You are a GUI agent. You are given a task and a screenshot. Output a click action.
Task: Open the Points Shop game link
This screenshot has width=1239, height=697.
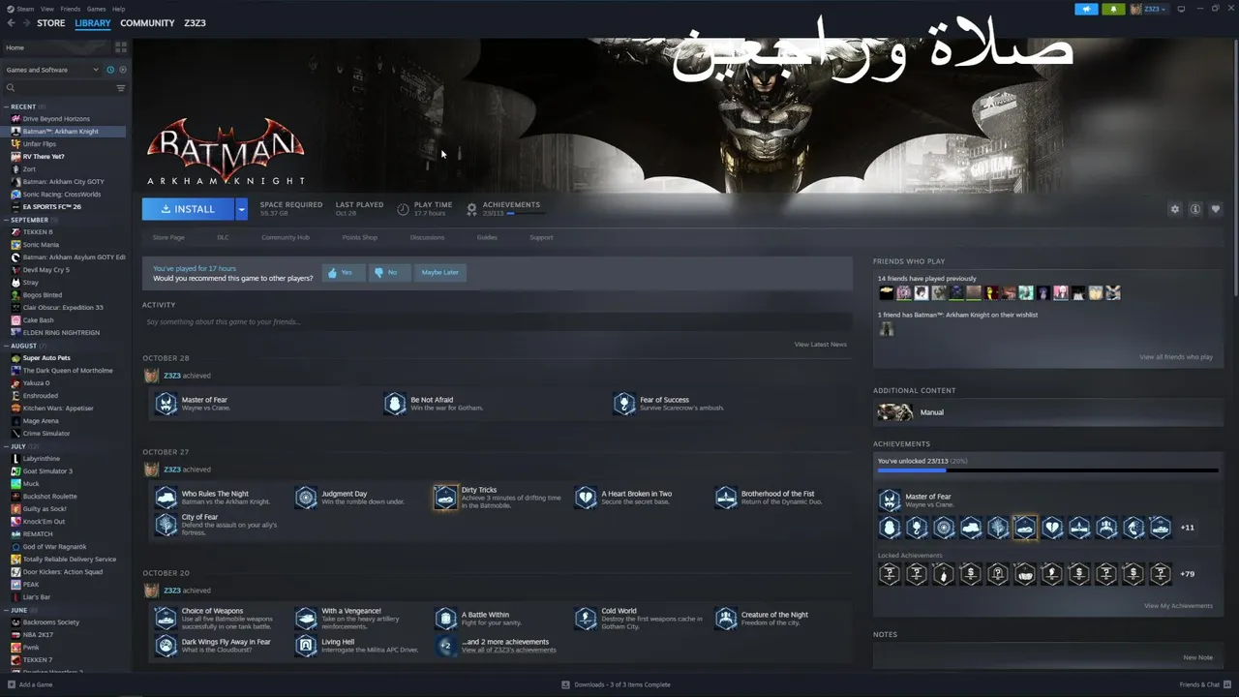(360, 237)
